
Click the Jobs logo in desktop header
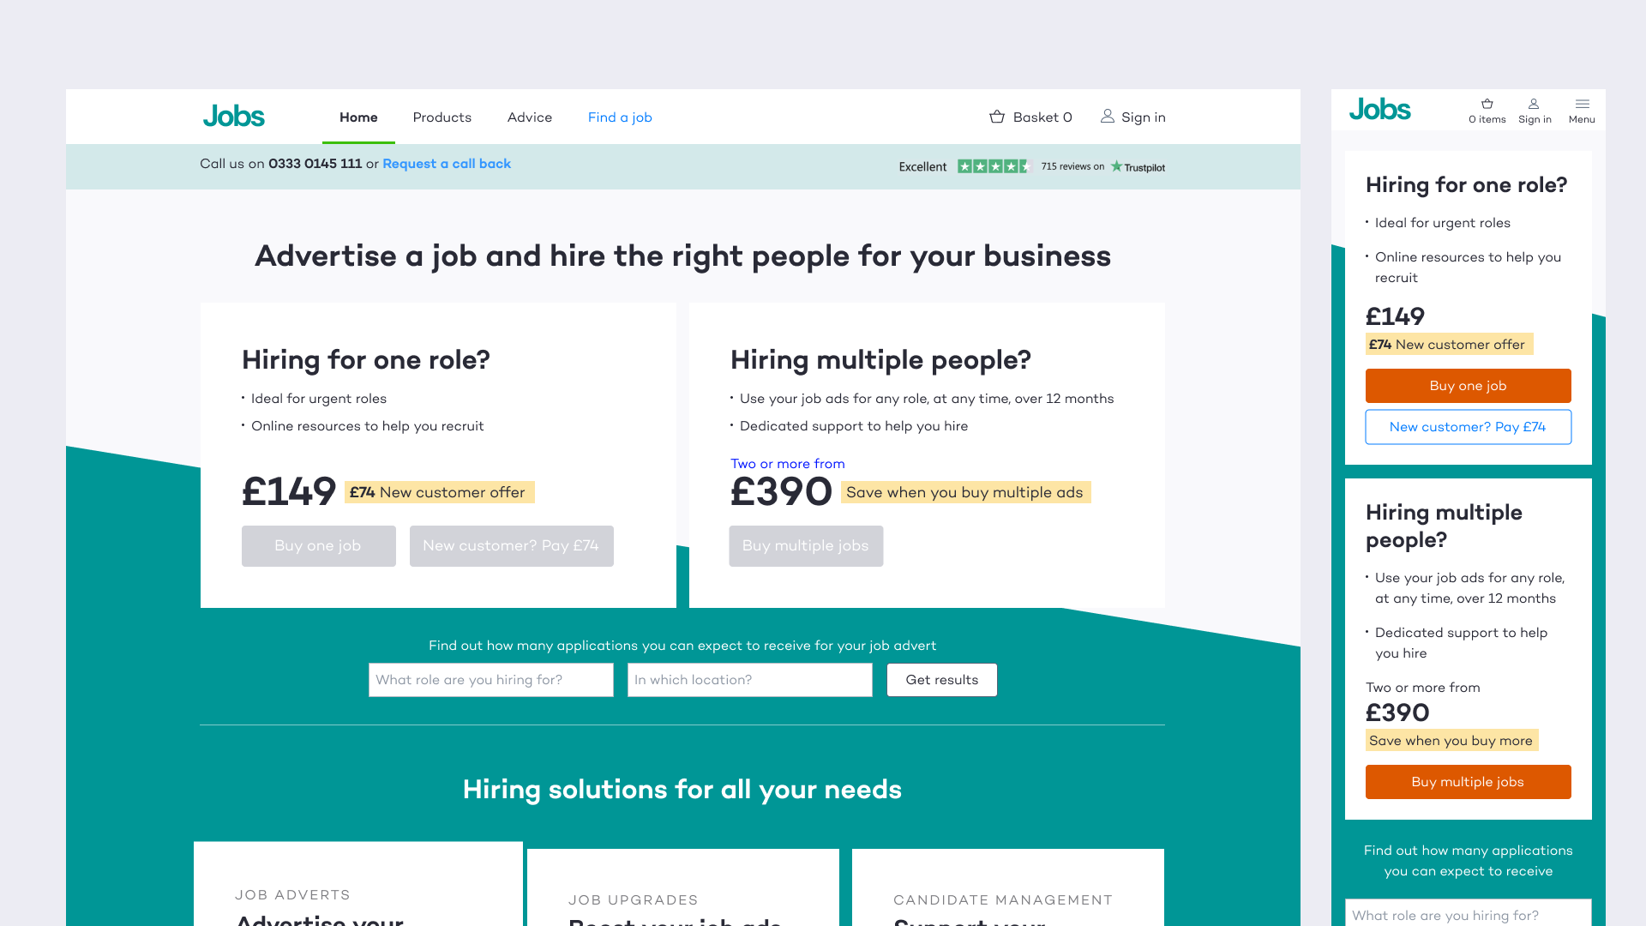[x=233, y=117]
